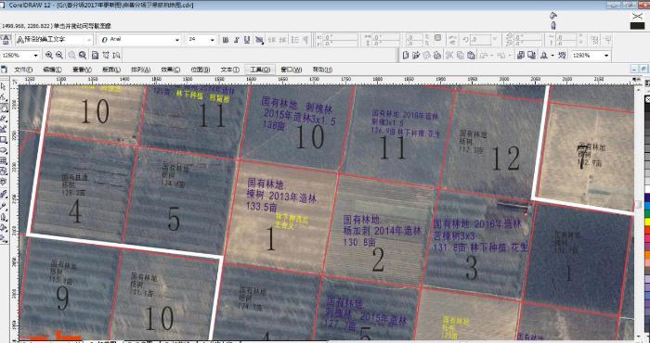
Task: Open the 文件(F) menu
Action: click(23, 70)
